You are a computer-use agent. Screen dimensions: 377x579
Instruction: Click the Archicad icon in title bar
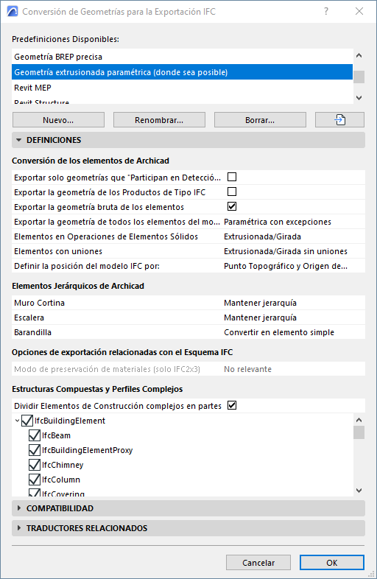[x=13, y=12]
